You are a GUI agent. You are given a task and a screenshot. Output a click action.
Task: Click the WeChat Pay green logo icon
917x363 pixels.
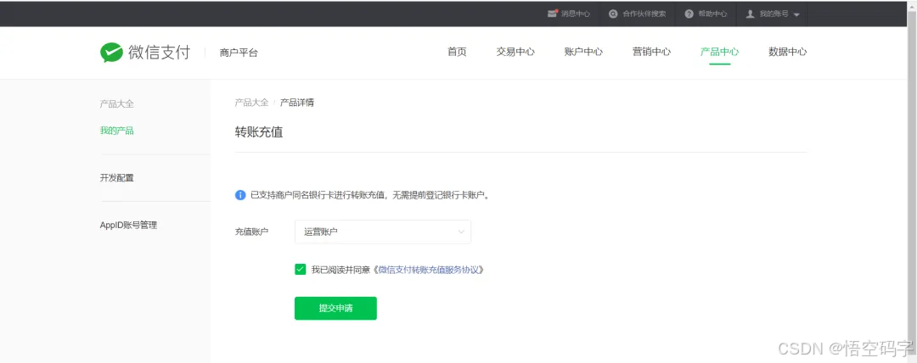(x=111, y=52)
